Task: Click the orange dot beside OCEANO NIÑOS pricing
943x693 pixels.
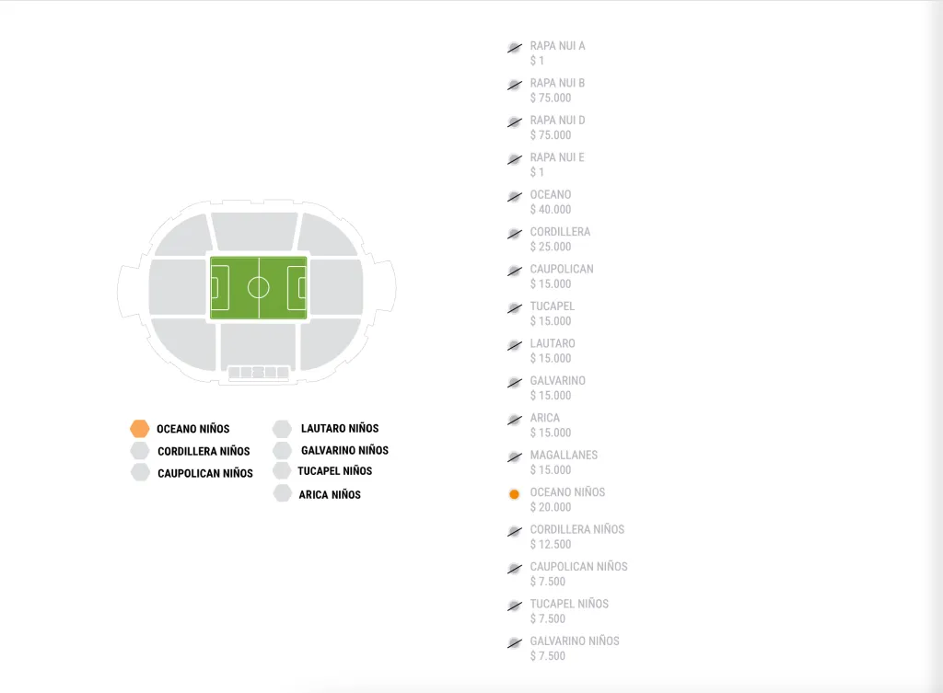Action: pos(514,493)
